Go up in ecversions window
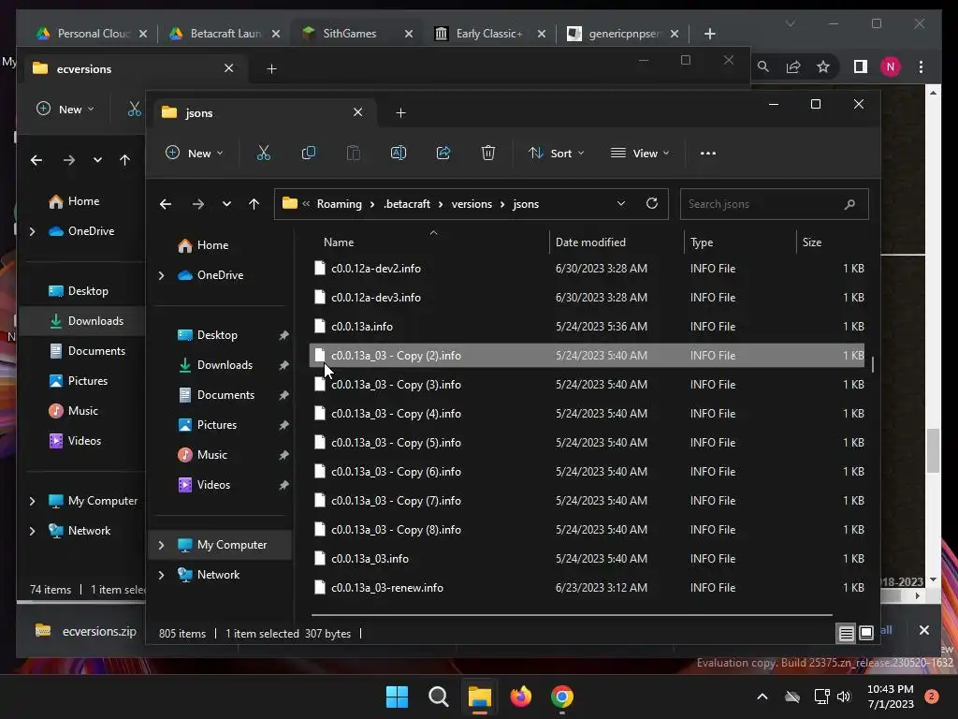The image size is (958, 719). [124, 160]
